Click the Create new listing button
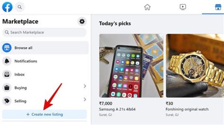The image size is (224, 125). [44, 114]
